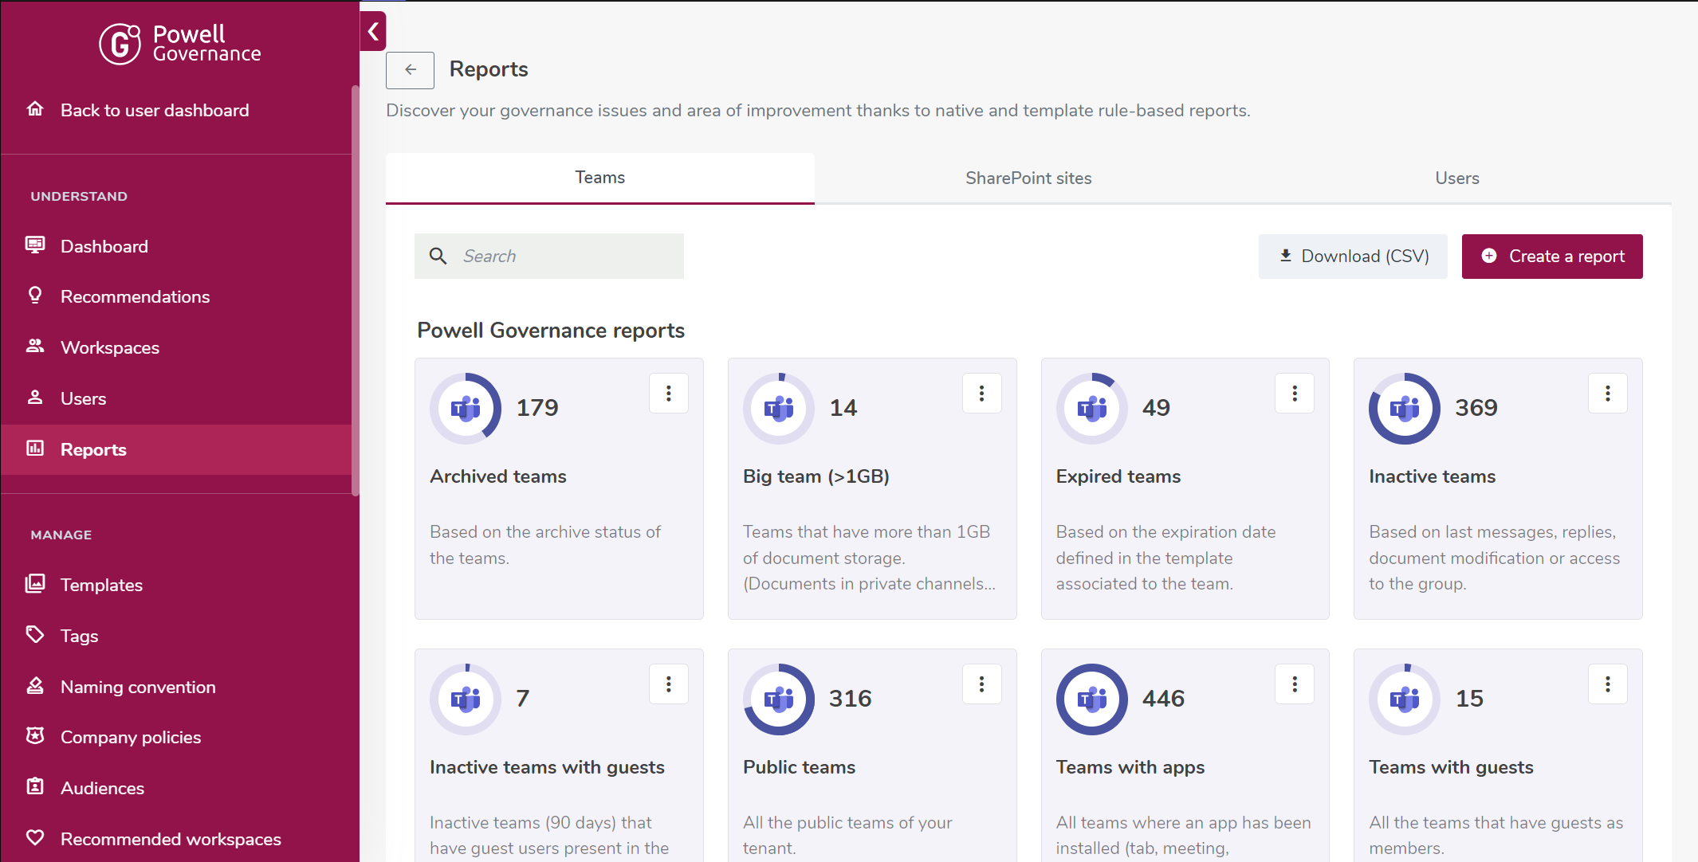1698x862 pixels.
Task: Click the Teams with apps title
Action: pos(1130,767)
